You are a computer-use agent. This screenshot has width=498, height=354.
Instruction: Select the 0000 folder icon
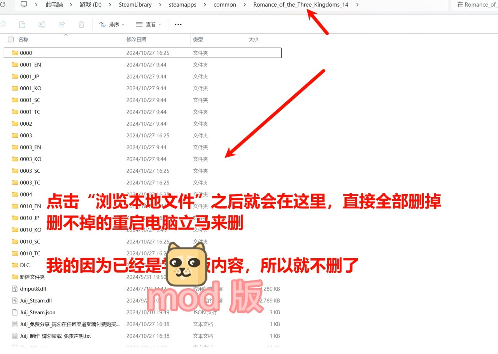[x=15, y=53]
